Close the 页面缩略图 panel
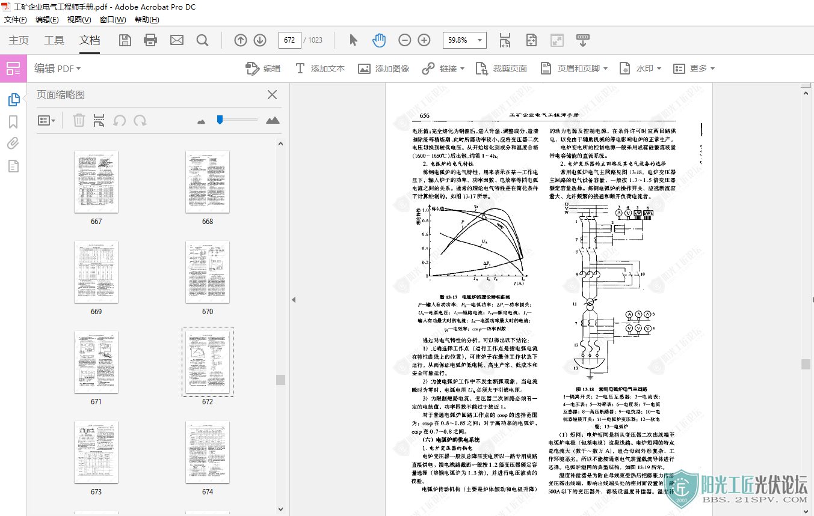This screenshot has width=814, height=516. coord(272,94)
